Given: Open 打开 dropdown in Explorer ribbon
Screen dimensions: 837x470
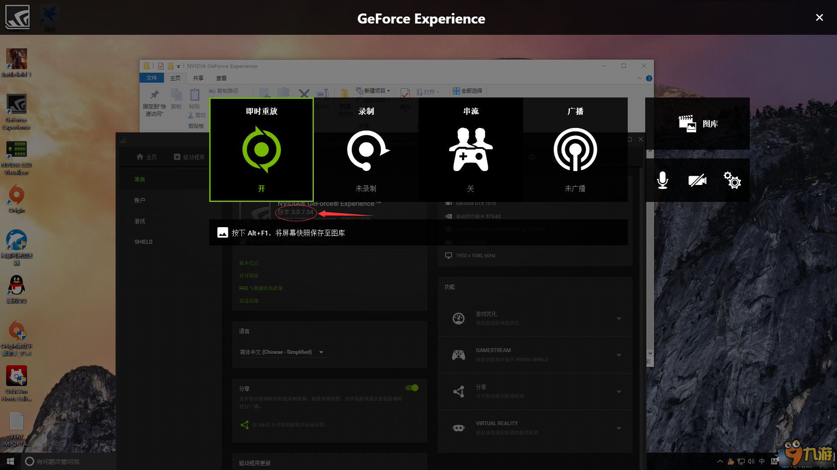Looking at the screenshot, I should [428, 92].
